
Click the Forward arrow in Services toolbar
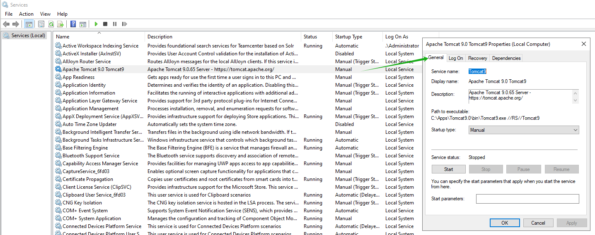[16, 24]
